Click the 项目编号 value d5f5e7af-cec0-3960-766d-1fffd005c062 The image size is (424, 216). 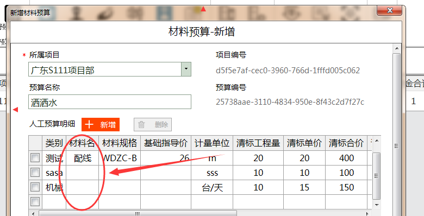coord(288,71)
